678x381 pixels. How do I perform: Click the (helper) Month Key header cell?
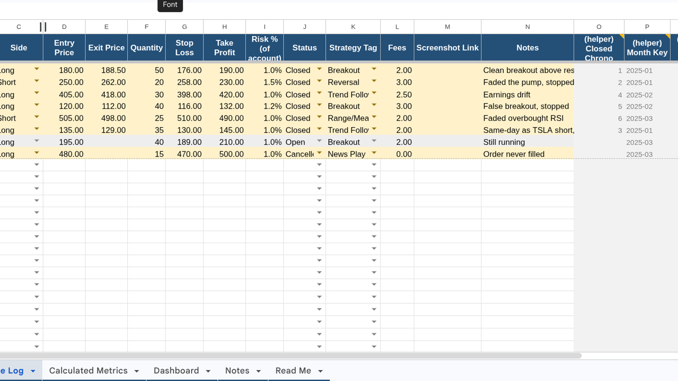point(647,48)
